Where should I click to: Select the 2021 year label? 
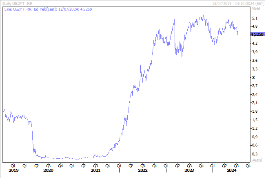95,170
